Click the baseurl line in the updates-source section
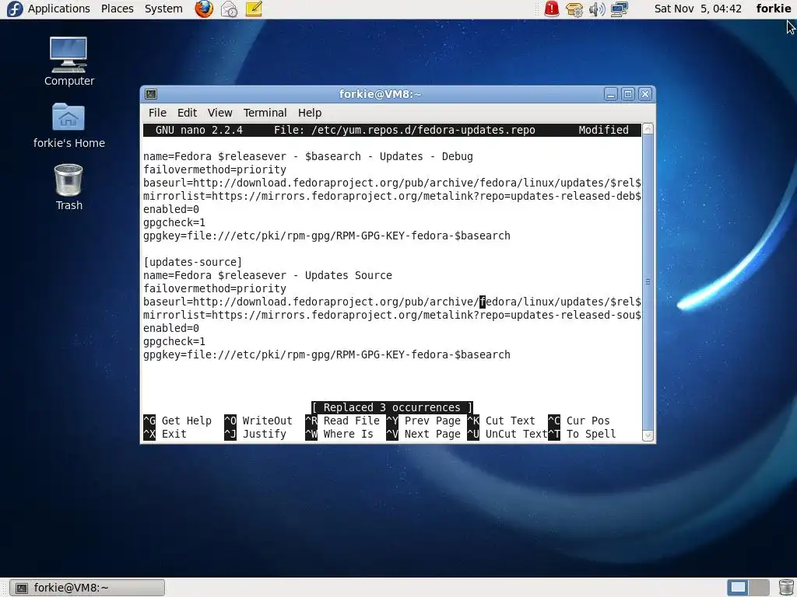Screen dimensions: 797x597 (392, 302)
